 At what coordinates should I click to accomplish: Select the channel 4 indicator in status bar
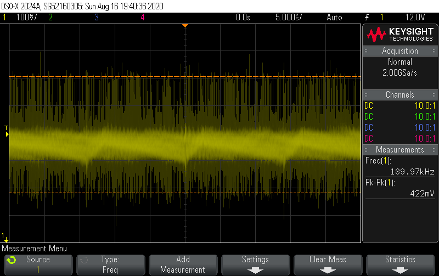[143, 18]
